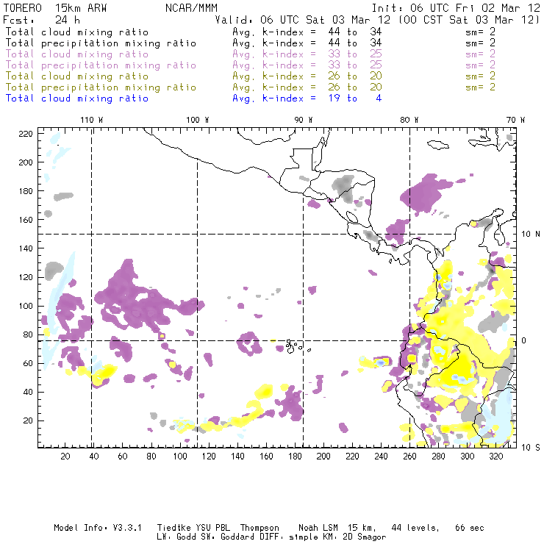Click the 'Init: 06 UTC Fri 02 Mar 12' text

pyautogui.click(x=456, y=8)
